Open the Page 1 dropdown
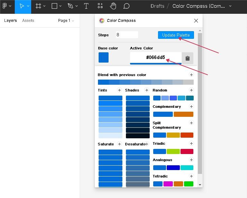247x198 pixels. pyautogui.click(x=66, y=21)
